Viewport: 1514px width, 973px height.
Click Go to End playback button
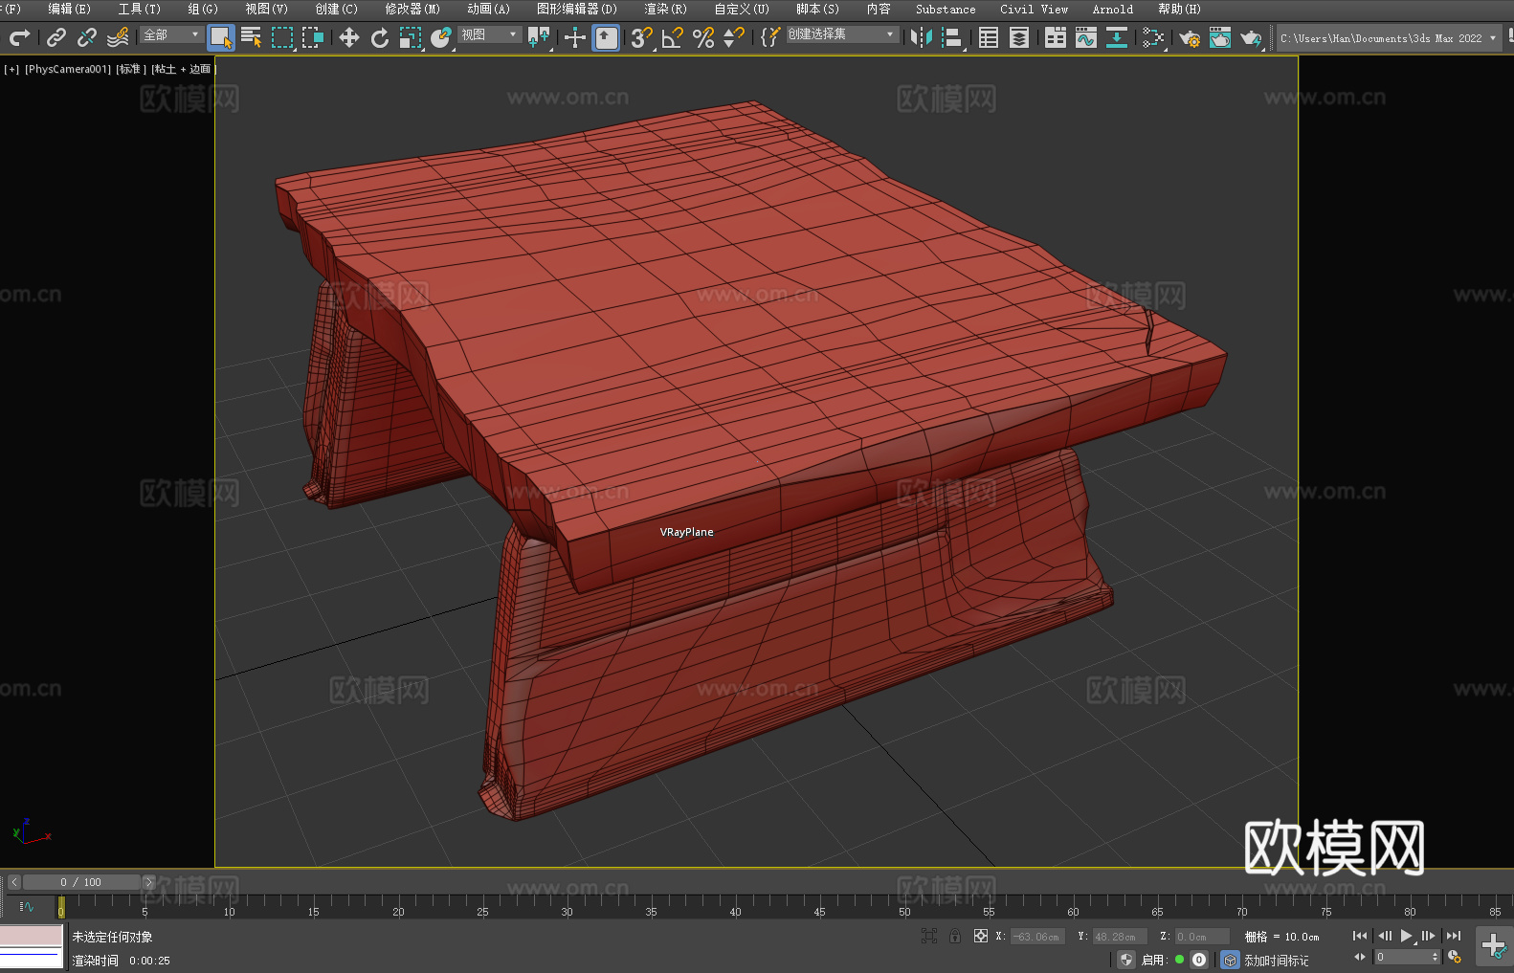(x=1454, y=936)
